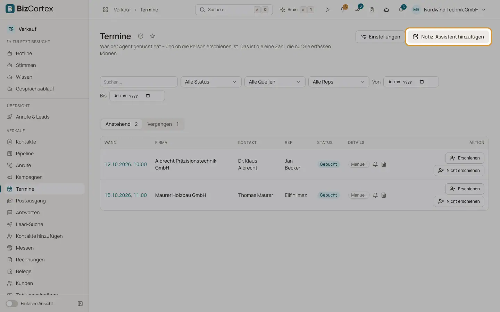Click the Verkauf breadcrumb link
The height and width of the screenshot is (312, 500).
(122, 10)
